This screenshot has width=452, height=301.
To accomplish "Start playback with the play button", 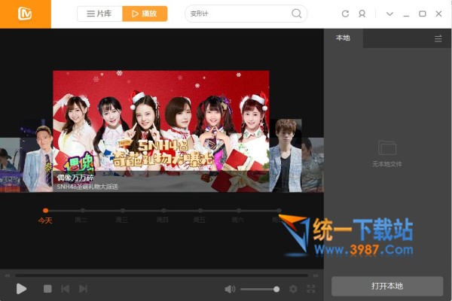I will (x=21, y=289).
